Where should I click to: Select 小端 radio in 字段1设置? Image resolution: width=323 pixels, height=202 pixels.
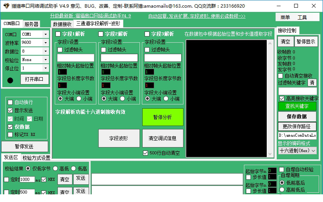click(79, 99)
